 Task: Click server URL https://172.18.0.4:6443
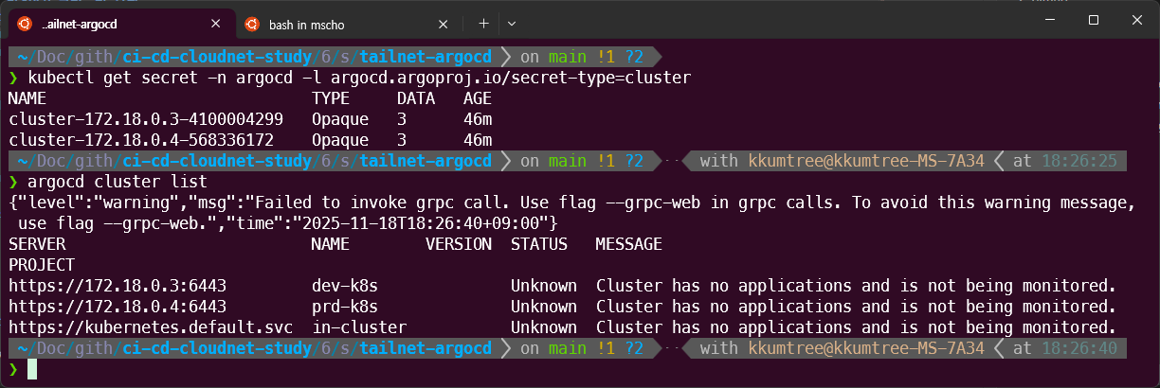point(117,307)
